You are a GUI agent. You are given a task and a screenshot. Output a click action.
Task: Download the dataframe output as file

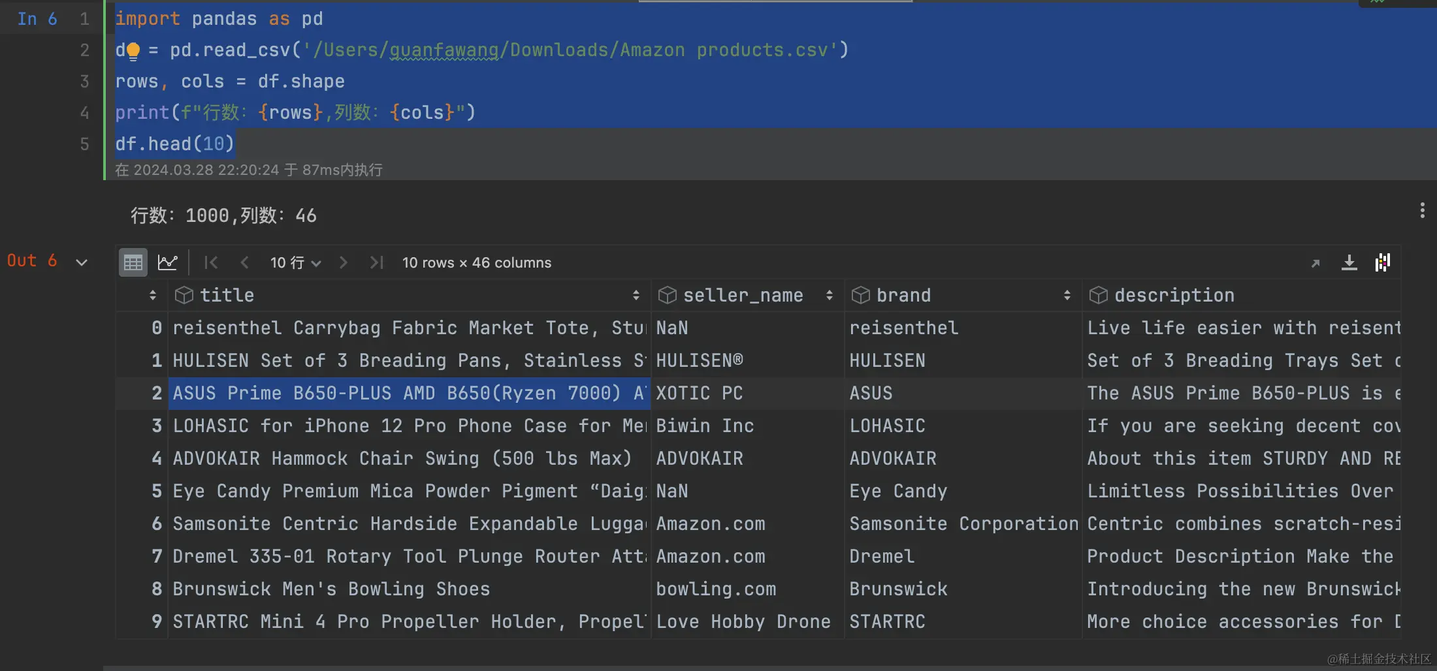(1349, 262)
